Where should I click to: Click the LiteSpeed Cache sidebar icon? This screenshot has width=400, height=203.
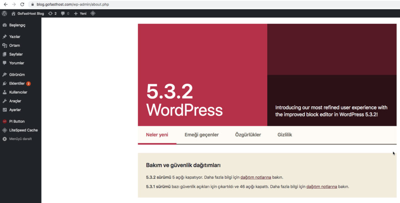pyautogui.click(x=5, y=130)
